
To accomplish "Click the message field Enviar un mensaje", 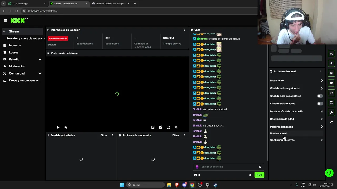I will click(x=229, y=167).
